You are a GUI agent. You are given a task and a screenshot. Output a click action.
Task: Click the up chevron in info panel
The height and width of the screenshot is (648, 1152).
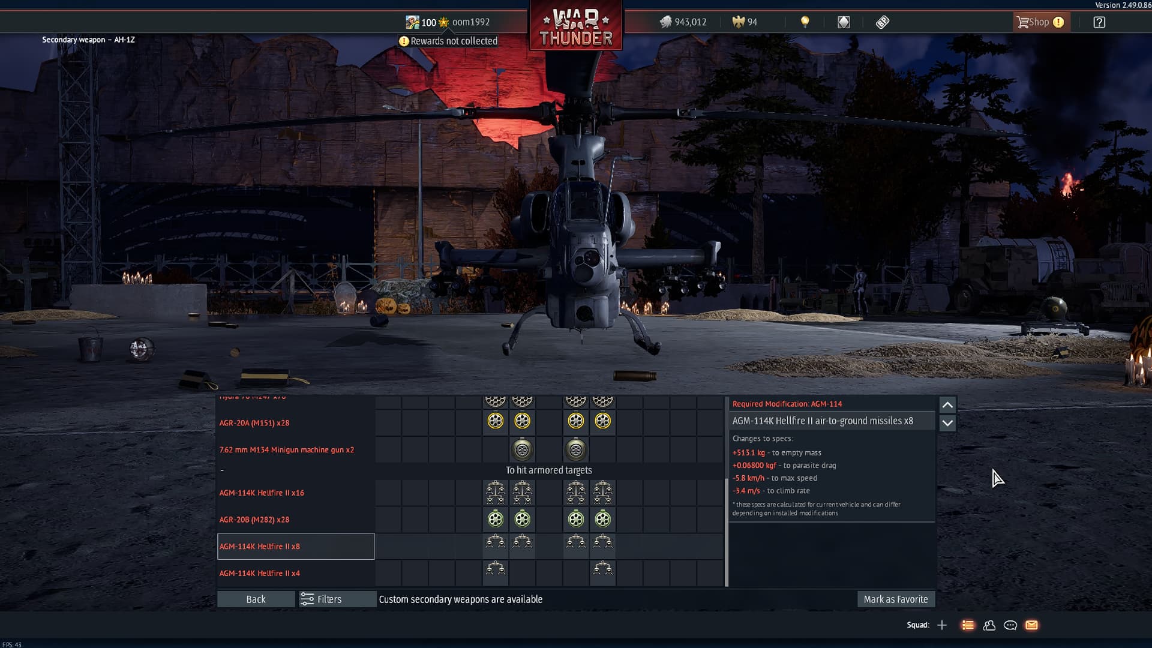947,405
